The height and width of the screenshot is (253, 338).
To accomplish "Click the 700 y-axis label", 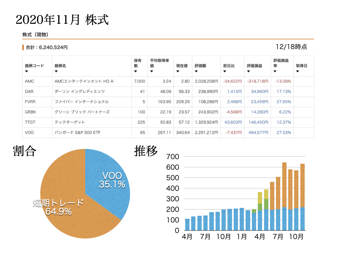I will (x=172, y=156).
